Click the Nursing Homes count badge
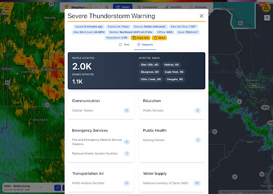Screen dimensions: 273x194 tap(198, 140)
